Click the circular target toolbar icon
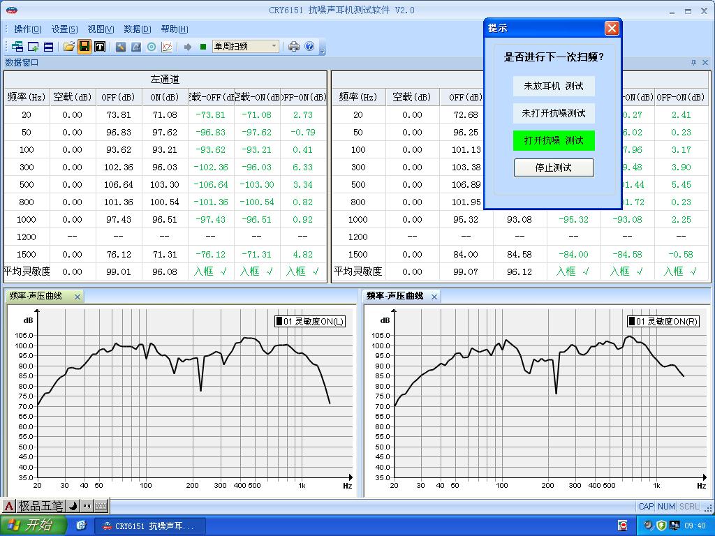The image size is (715, 536). click(152, 47)
